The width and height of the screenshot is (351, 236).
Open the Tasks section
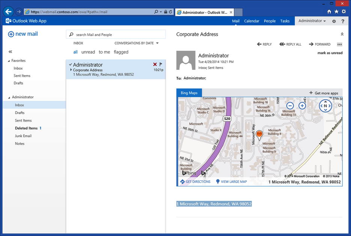coord(285,21)
